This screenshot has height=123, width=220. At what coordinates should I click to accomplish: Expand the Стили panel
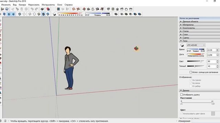pos(199,31)
